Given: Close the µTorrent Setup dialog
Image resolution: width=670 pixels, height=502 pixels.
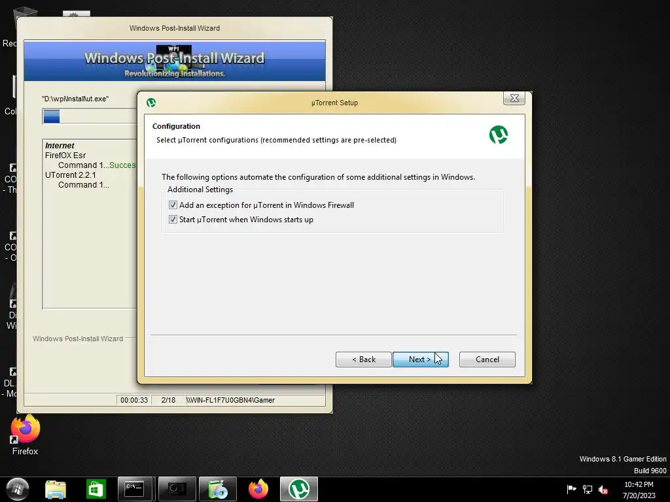Looking at the screenshot, I should point(514,98).
